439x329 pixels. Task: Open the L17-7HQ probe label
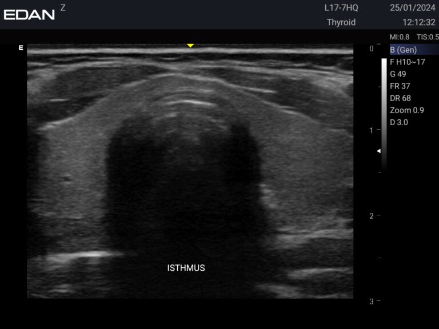(341, 8)
